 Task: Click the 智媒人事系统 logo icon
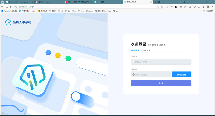[x=8, y=22]
